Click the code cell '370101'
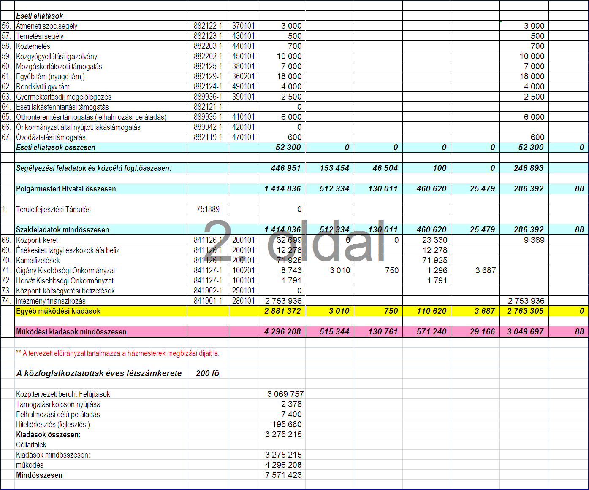 (x=244, y=26)
